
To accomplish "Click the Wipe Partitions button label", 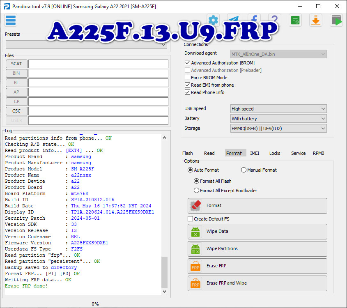I will point(222,249).
